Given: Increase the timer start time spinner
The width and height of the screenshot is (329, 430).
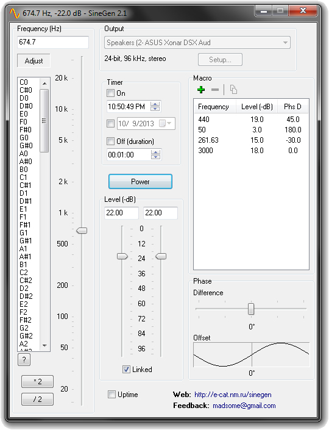Looking at the screenshot, I should [155, 104].
